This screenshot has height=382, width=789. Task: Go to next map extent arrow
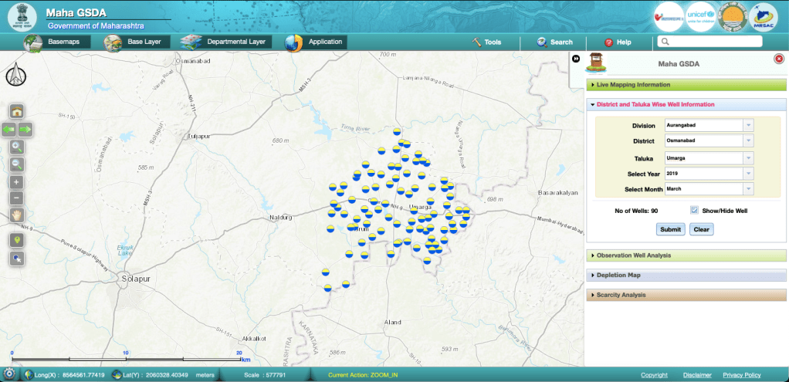(x=25, y=129)
